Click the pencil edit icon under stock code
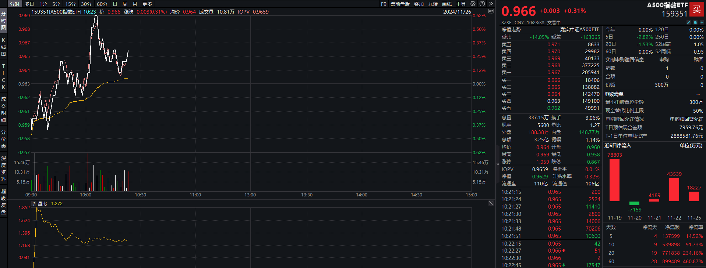 coord(689,22)
